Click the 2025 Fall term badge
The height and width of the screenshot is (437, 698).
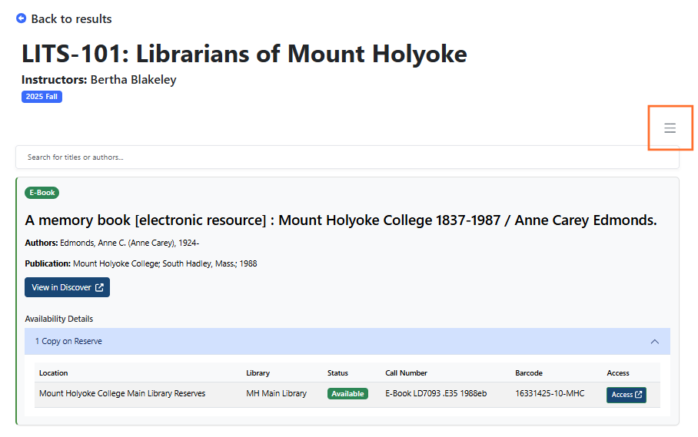pos(42,97)
